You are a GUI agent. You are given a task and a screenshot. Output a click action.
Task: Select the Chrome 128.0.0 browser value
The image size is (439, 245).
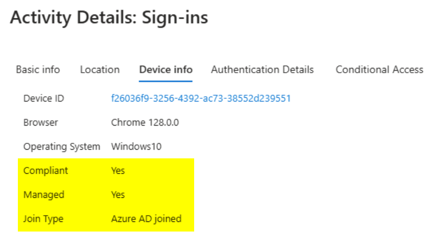tap(145, 122)
